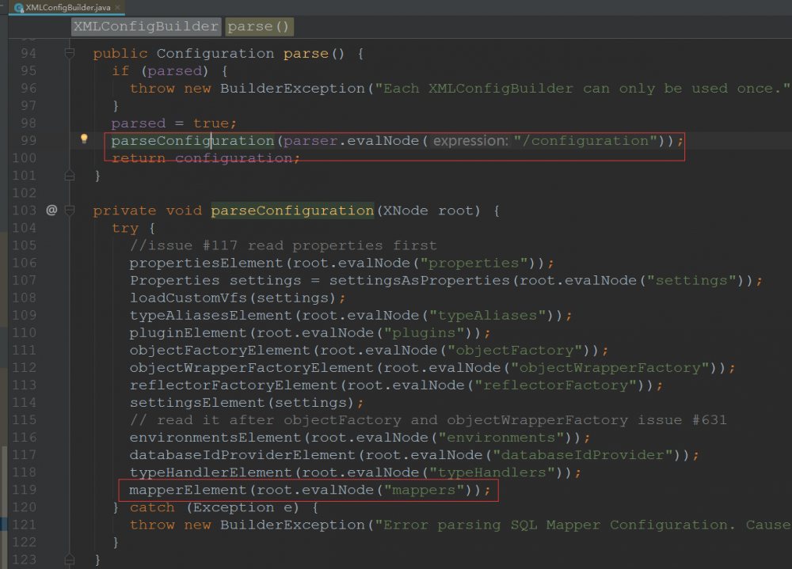Click parseConfiguration call on line 99
The width and height of the screenshot is (792, 569).
[192, 140]
